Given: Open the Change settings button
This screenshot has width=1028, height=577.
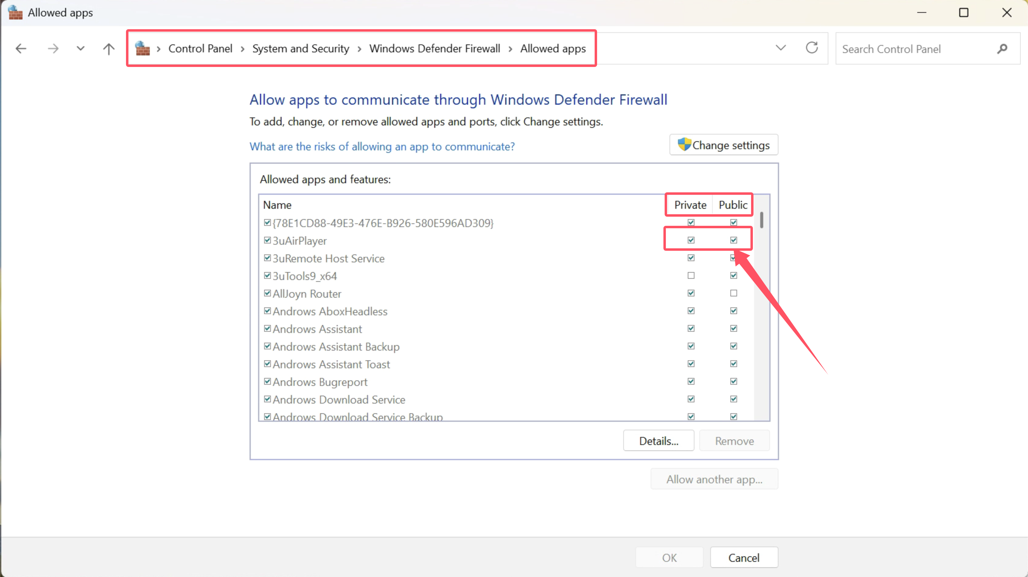Looking at the screenshot, I should click(723, 145).
